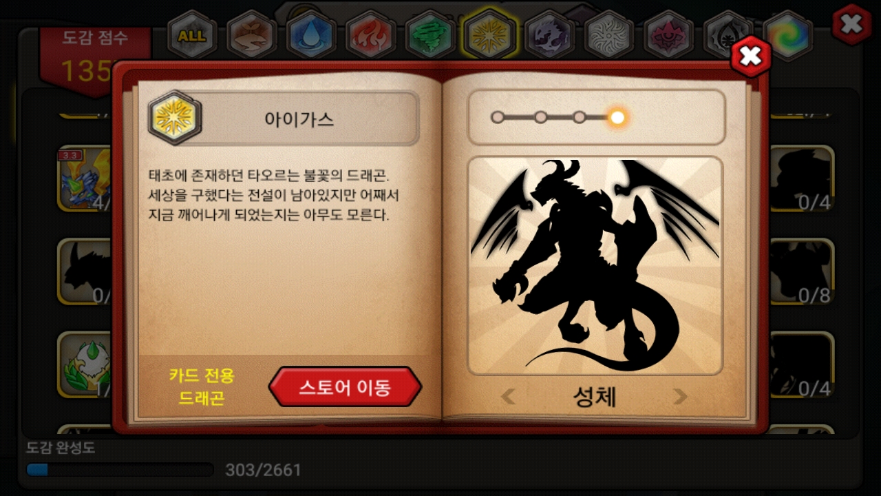
Task: Select the ALL element filter icon
Action: (x=192, y=36)
